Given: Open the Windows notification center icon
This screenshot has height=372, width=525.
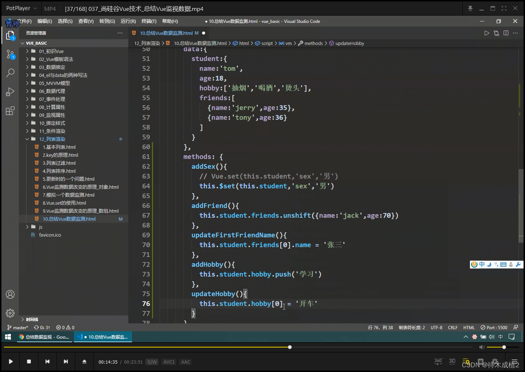Looking at the screenshot, I should [512, 337].
